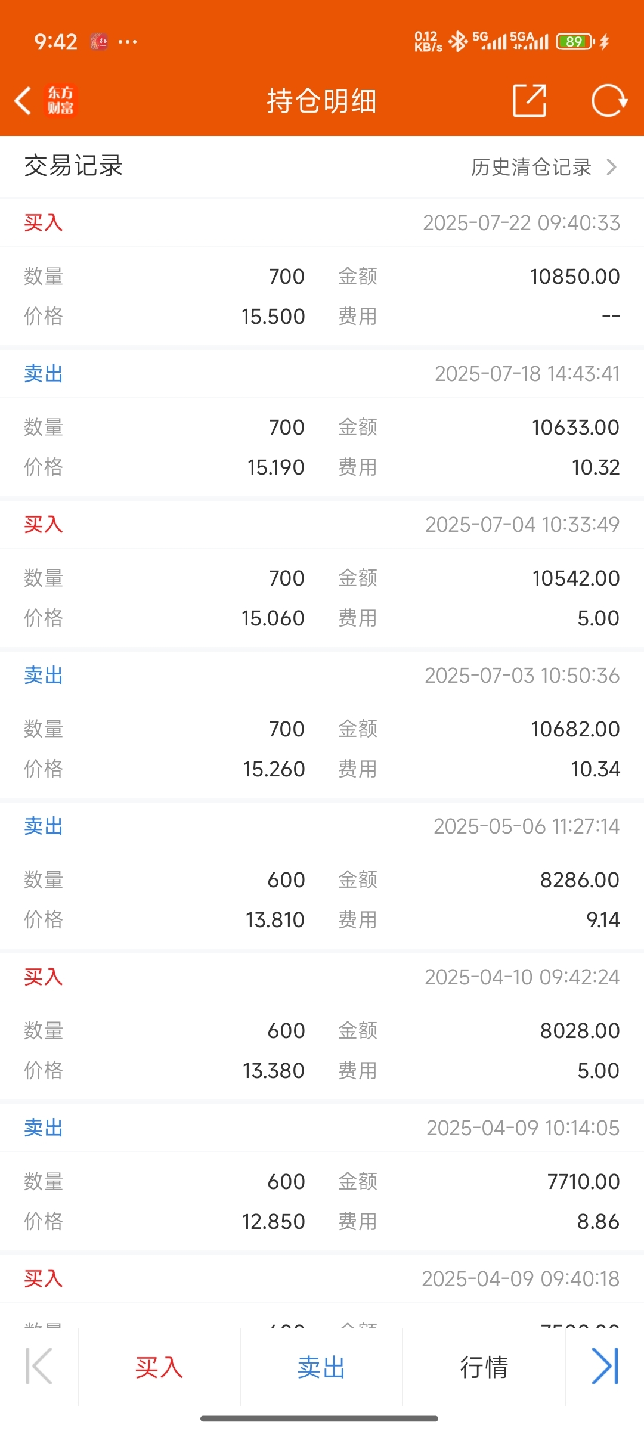Tap the battery indicator in status bar

pos(575,42)
